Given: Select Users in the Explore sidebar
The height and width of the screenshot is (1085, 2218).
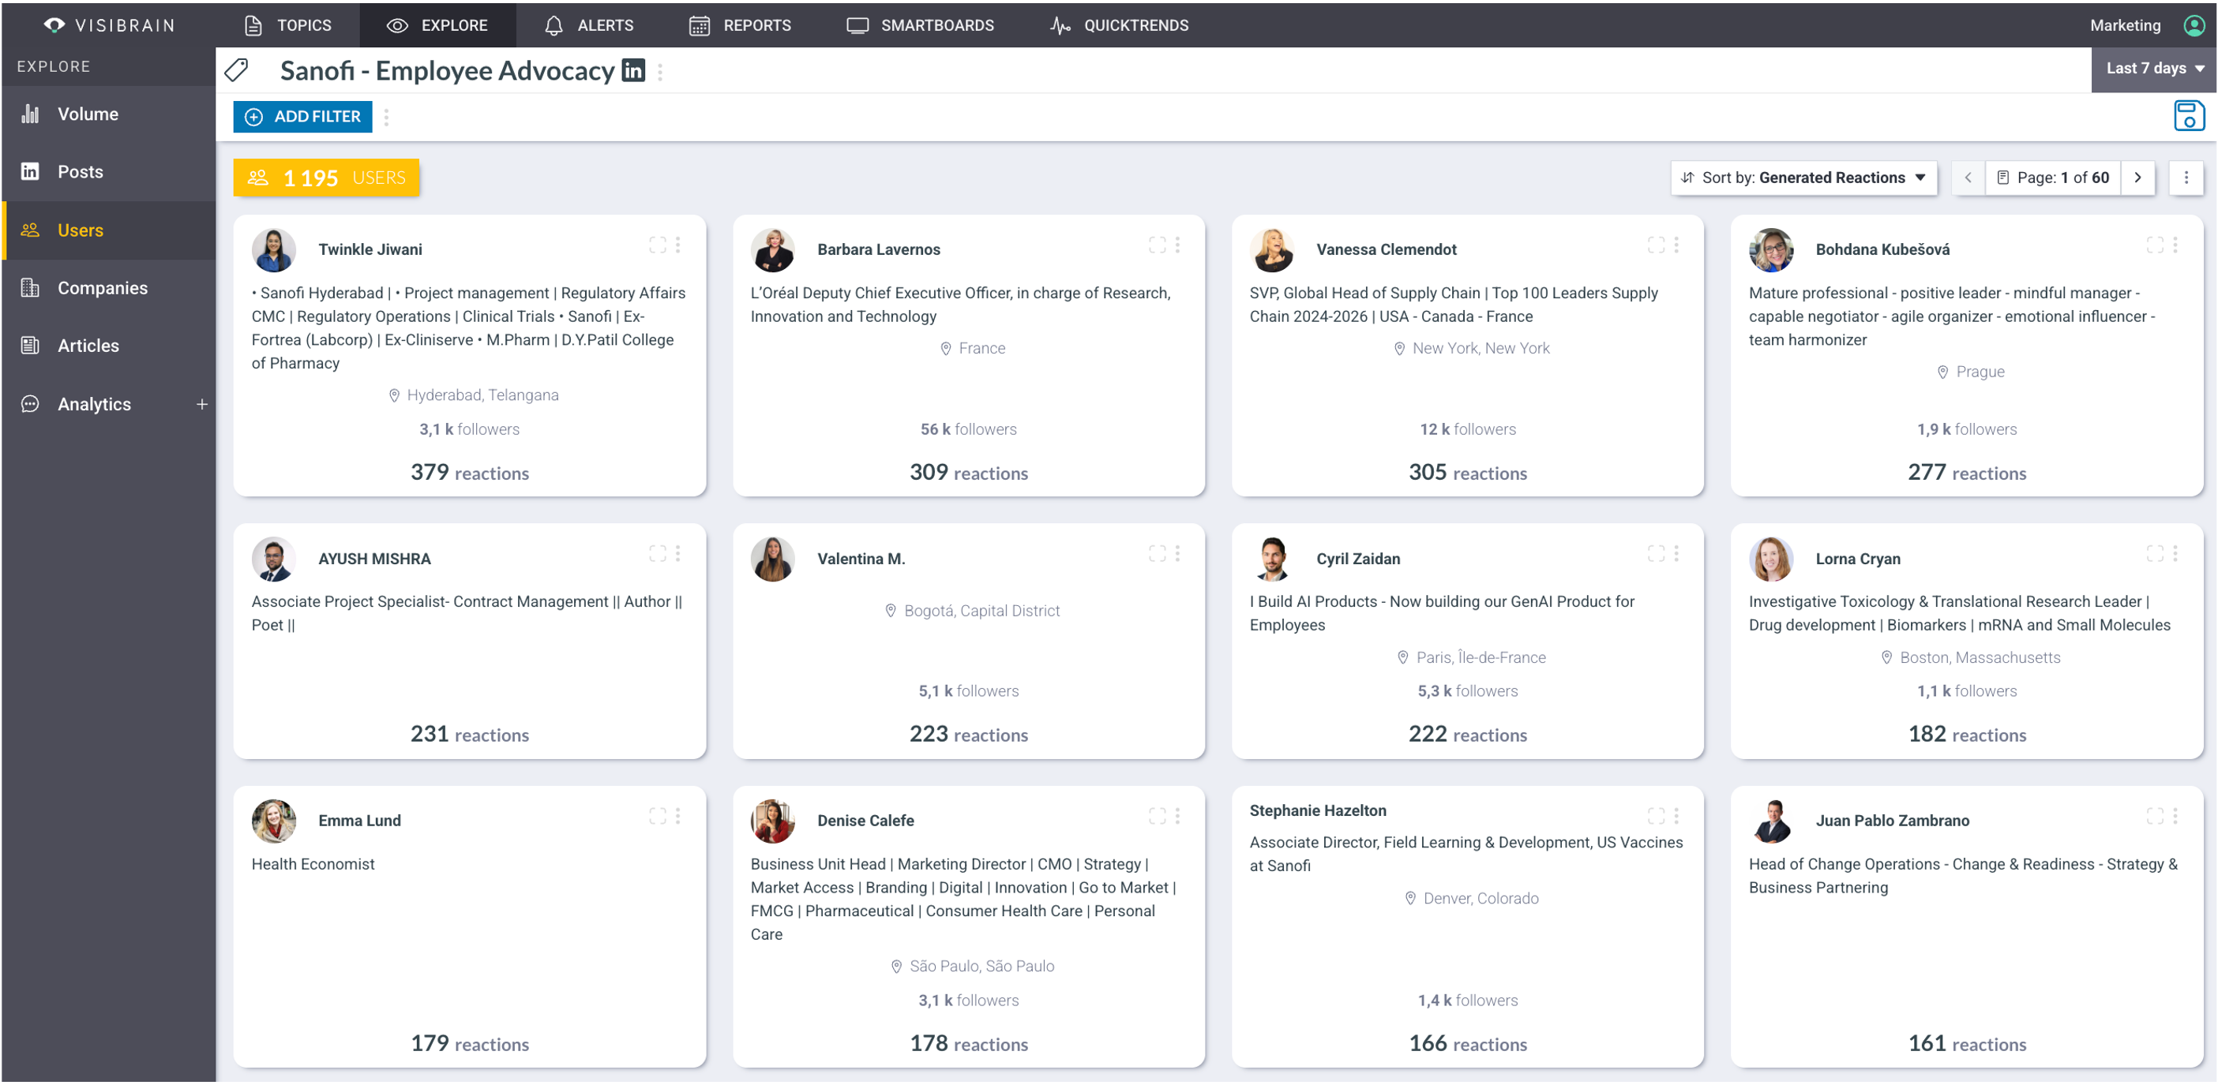Looking at the screenshot, I should click(109, 230).
